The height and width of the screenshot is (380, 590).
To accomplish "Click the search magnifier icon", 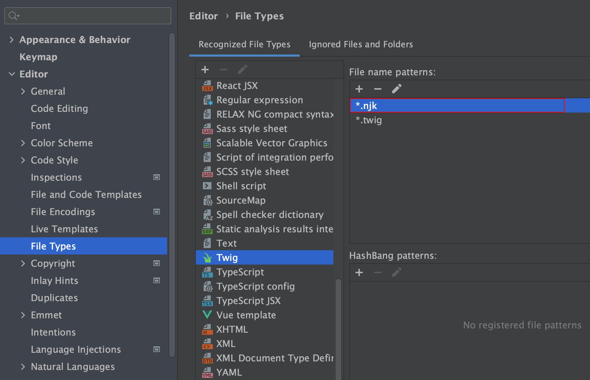I will [14, 16].
